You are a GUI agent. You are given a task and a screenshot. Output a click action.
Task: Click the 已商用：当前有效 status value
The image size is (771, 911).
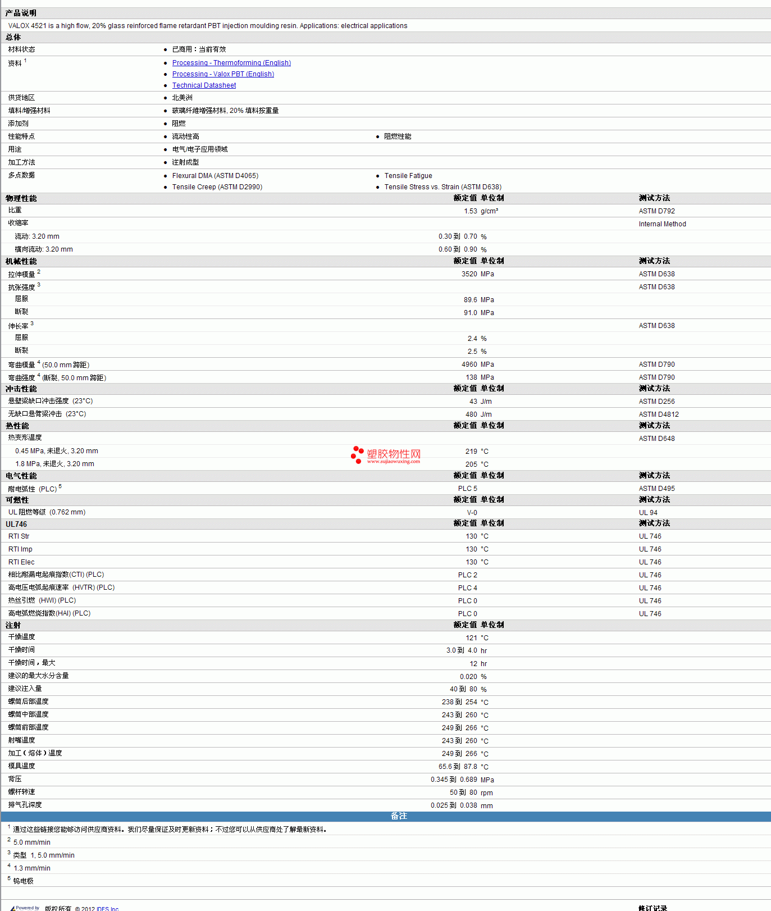coord(199,49)
